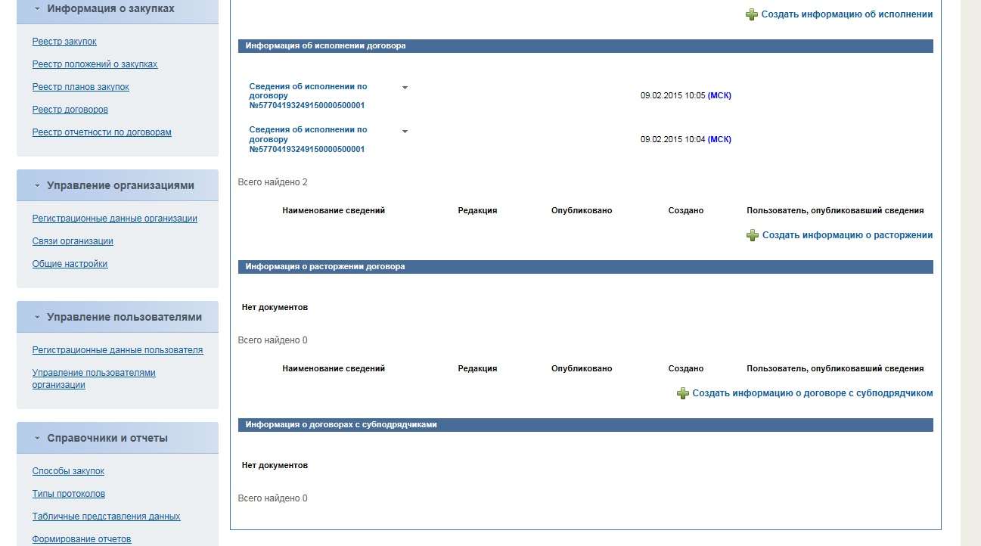Image resolution: width=981 pixels, height=546 pixels.
Task: Open "Регистрационные данные организации" link
Action: click(114, 219)
